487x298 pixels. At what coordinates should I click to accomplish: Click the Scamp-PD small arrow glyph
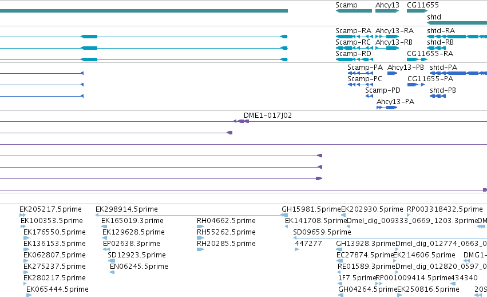[x=369, y=96]
